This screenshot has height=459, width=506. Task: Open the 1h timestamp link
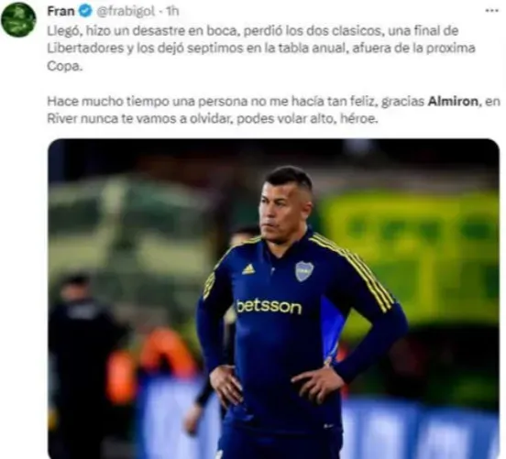pyautogui.click(x=172, y=11)
